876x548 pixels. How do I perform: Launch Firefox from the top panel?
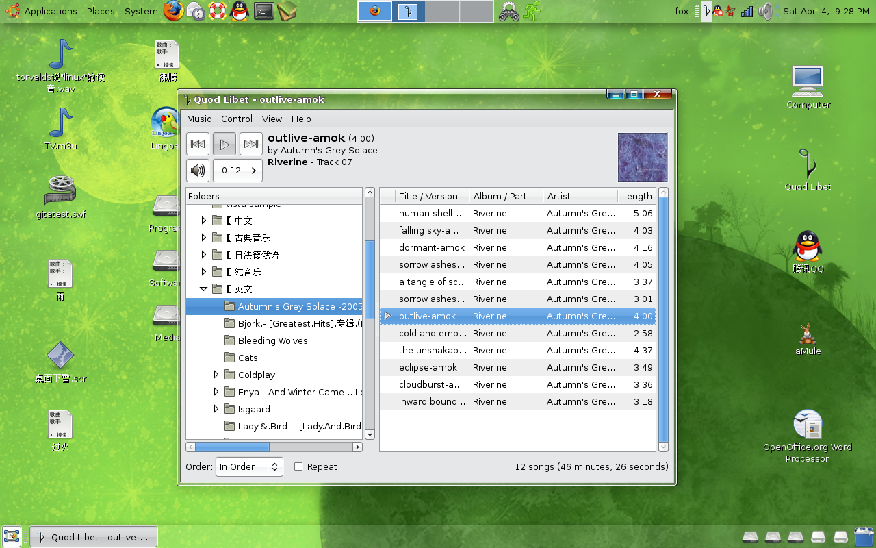[x=173, y=11]
